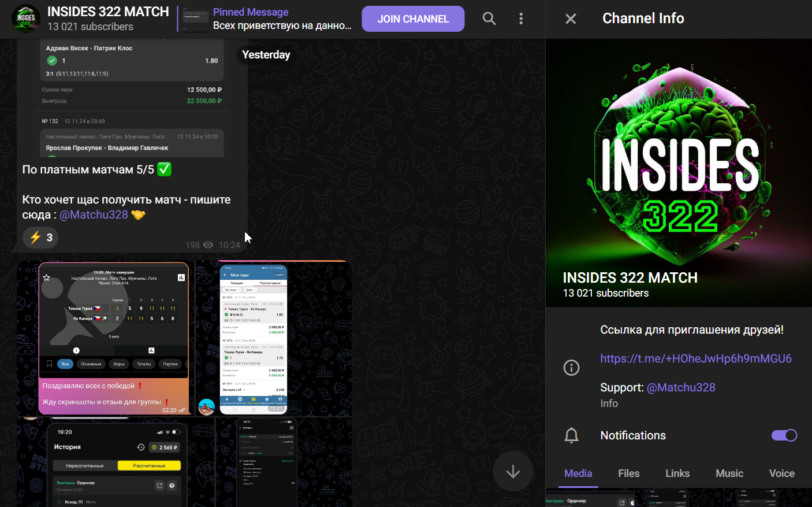
Task: Click the info icon beside the invite link
Action: pos(571,368)
